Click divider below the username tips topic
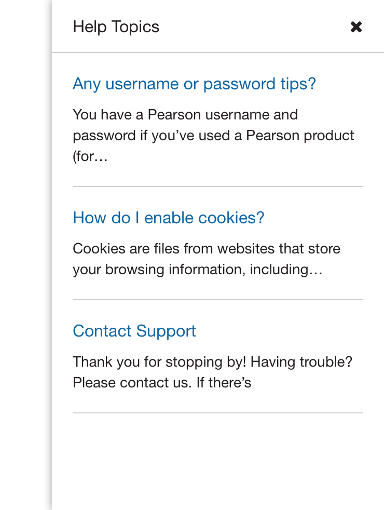 pyautogui.click(x=218, y=186)
